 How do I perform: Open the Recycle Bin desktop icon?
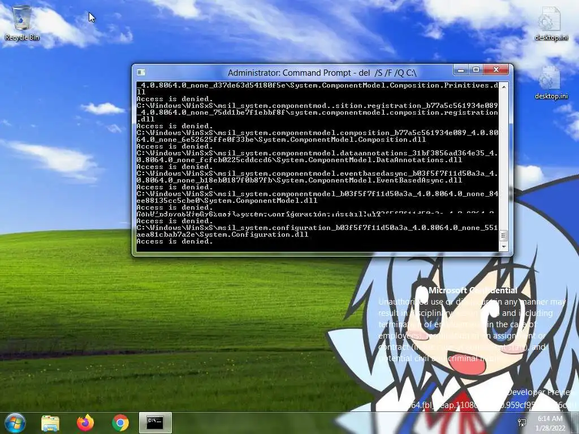pyautogui.click(x=22, y=23)
